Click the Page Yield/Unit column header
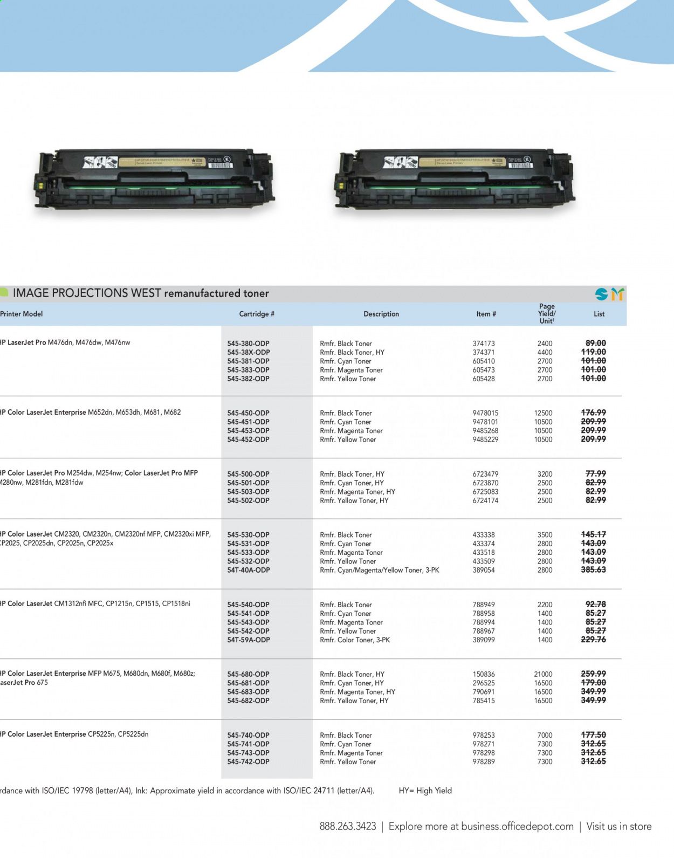674x858 pixels. point(546,313)
